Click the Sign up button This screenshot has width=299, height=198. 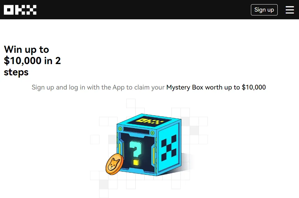[264, 10]
